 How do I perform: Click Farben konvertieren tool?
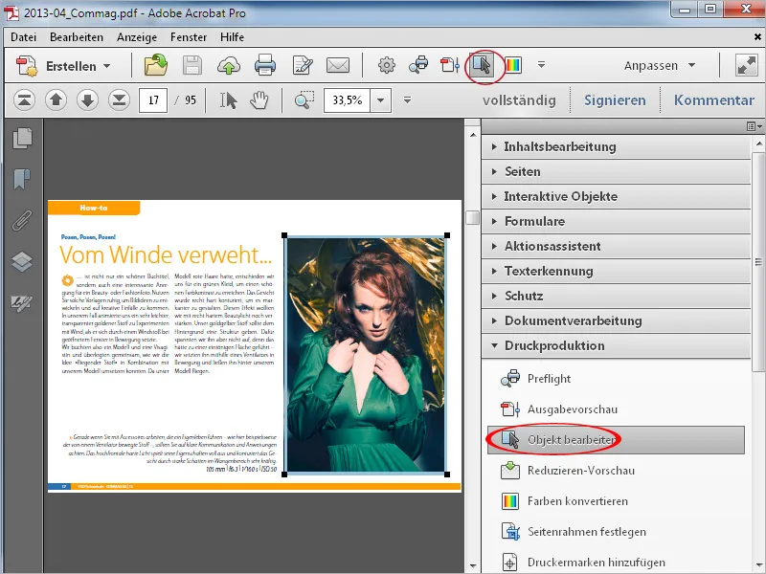point(576,501)
